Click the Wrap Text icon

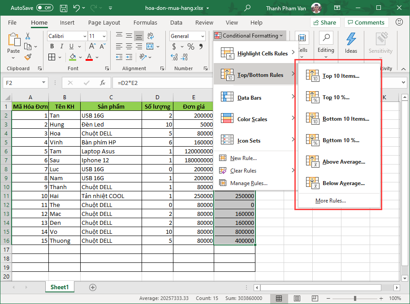(x=151, y=36)
